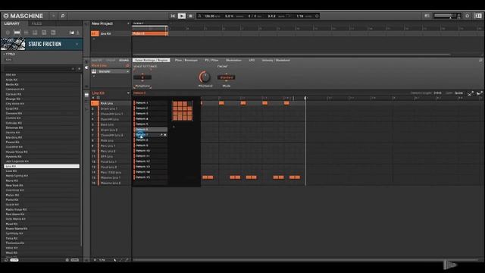
Task: Click the first Kick Linz note event after bar start
Action: coord(221,103)
